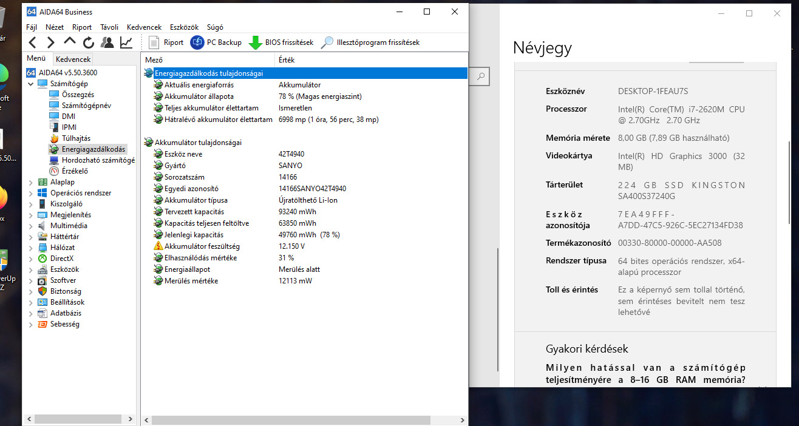The width and height of the screenshot is (799, 426).
Task: Select the Akkumulátor tulajdonságai group row
Action: point(305,143)
